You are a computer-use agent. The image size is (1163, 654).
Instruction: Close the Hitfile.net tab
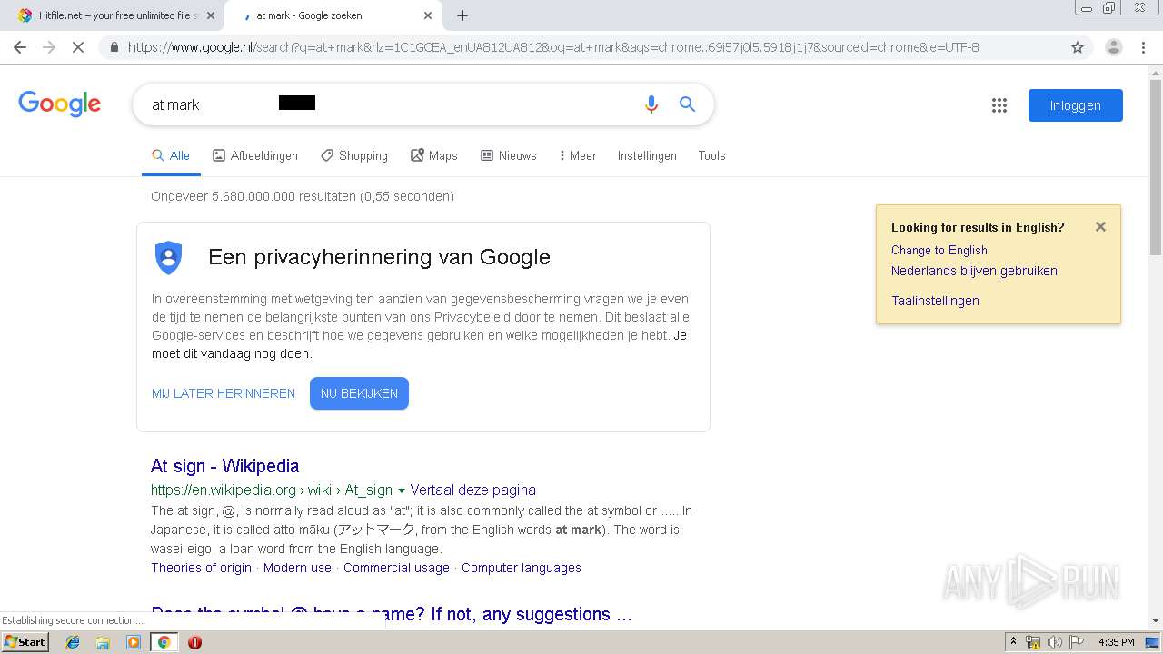tap(211, 15)
